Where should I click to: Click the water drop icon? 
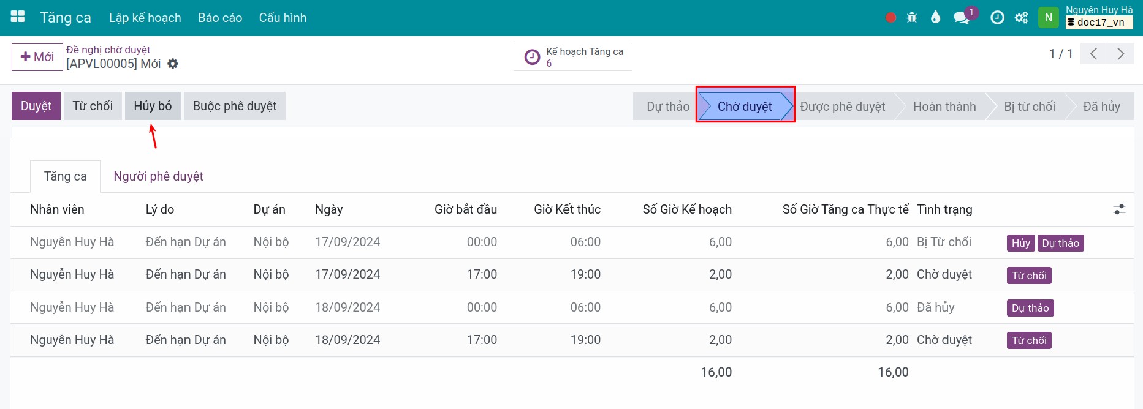[x=935, y=18]
